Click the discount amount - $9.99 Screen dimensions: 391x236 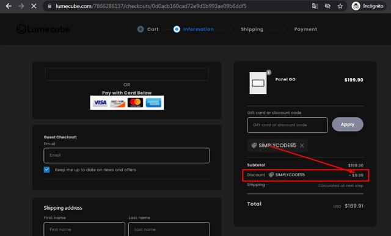356,175
